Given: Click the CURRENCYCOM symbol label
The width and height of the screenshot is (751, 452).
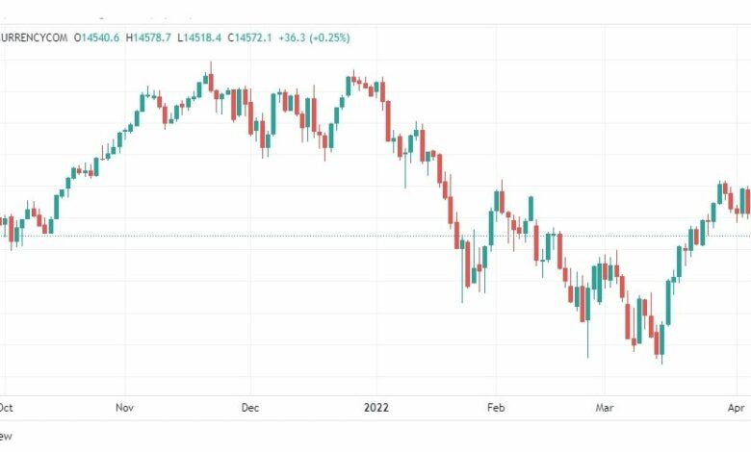Looking at the screenshot, I should pyautogui.click(x=34, y=38).
